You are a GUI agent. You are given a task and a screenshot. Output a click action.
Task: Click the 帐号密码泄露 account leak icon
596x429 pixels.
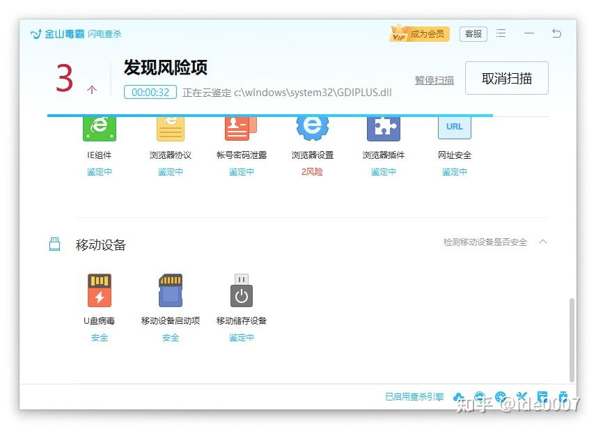pos(241,127)
